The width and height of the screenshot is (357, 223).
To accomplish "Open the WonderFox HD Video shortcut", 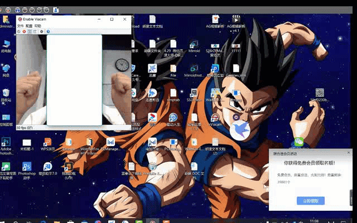I will click(89, 146).
